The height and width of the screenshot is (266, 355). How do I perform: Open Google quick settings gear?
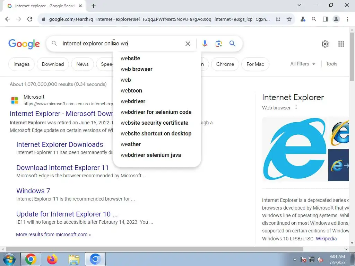(x=325, y=44)
